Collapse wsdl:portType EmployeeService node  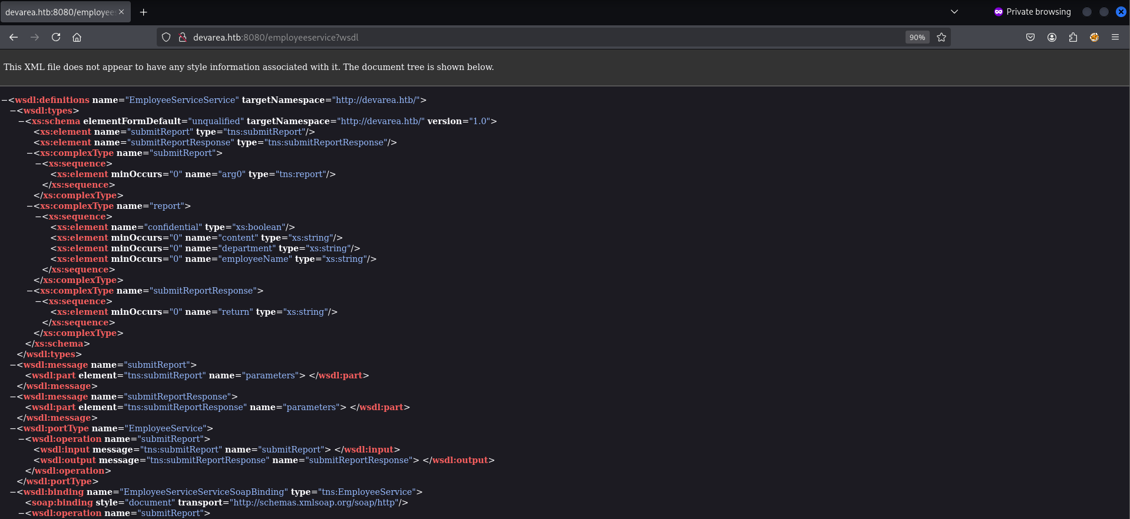(12, 428)
